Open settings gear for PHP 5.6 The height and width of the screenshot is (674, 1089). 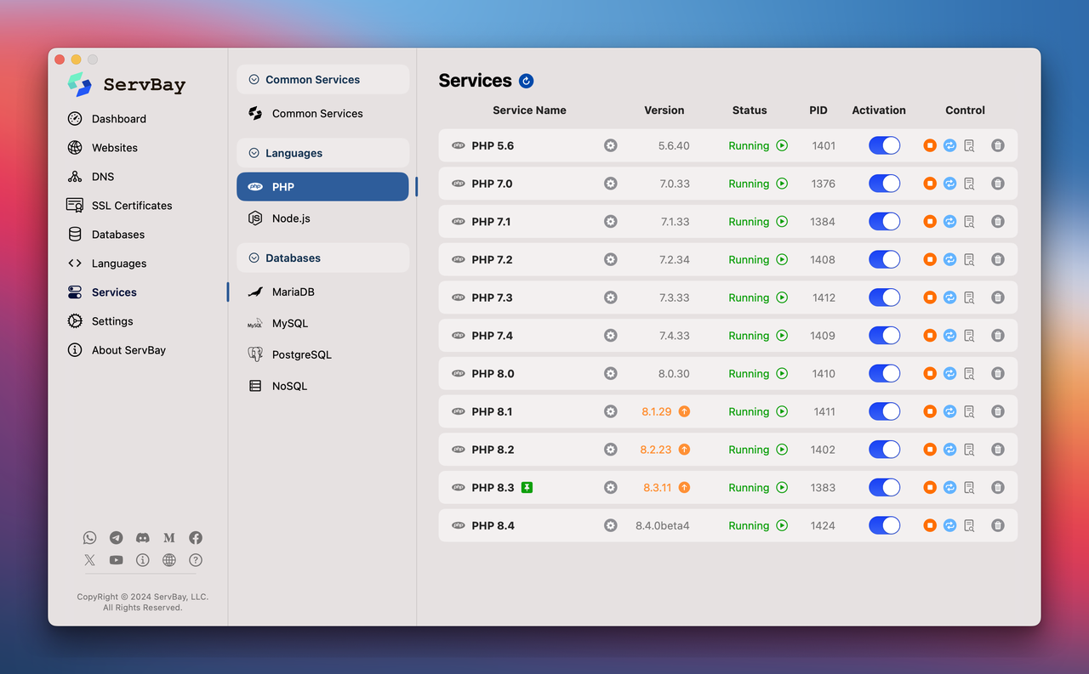(610, 145)
